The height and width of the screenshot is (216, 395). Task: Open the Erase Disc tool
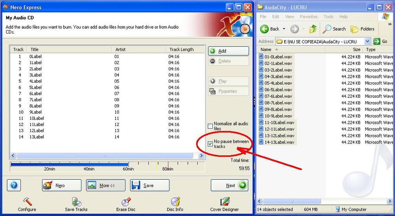pyautogui.click(x=126, y=204)
